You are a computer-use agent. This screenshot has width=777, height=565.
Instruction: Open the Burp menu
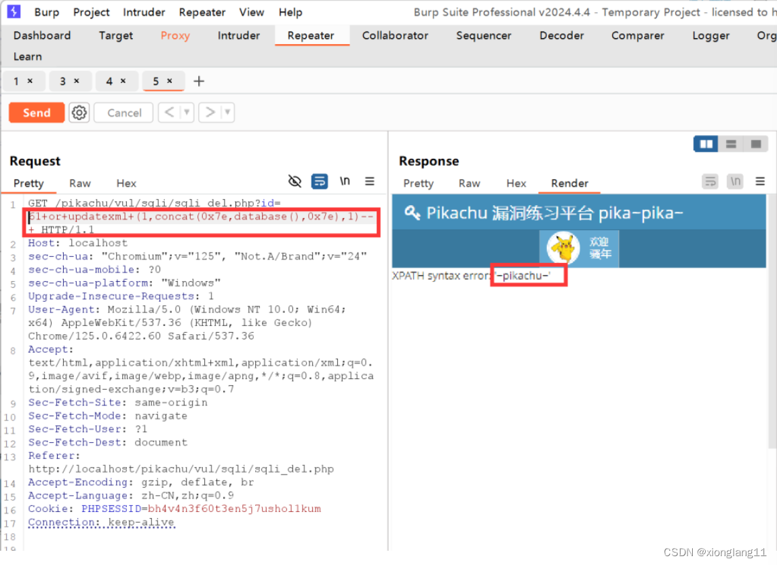tap(47, 12)
